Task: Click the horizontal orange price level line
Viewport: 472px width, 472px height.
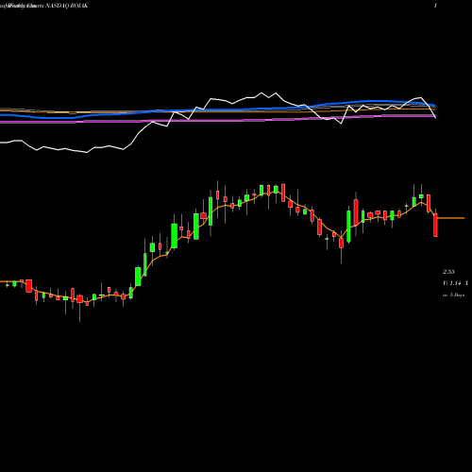Action: 451,218
